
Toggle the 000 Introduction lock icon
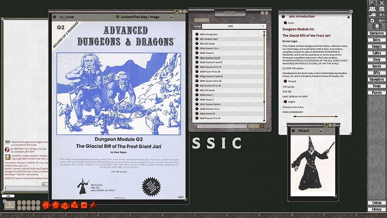coord(348,17)
